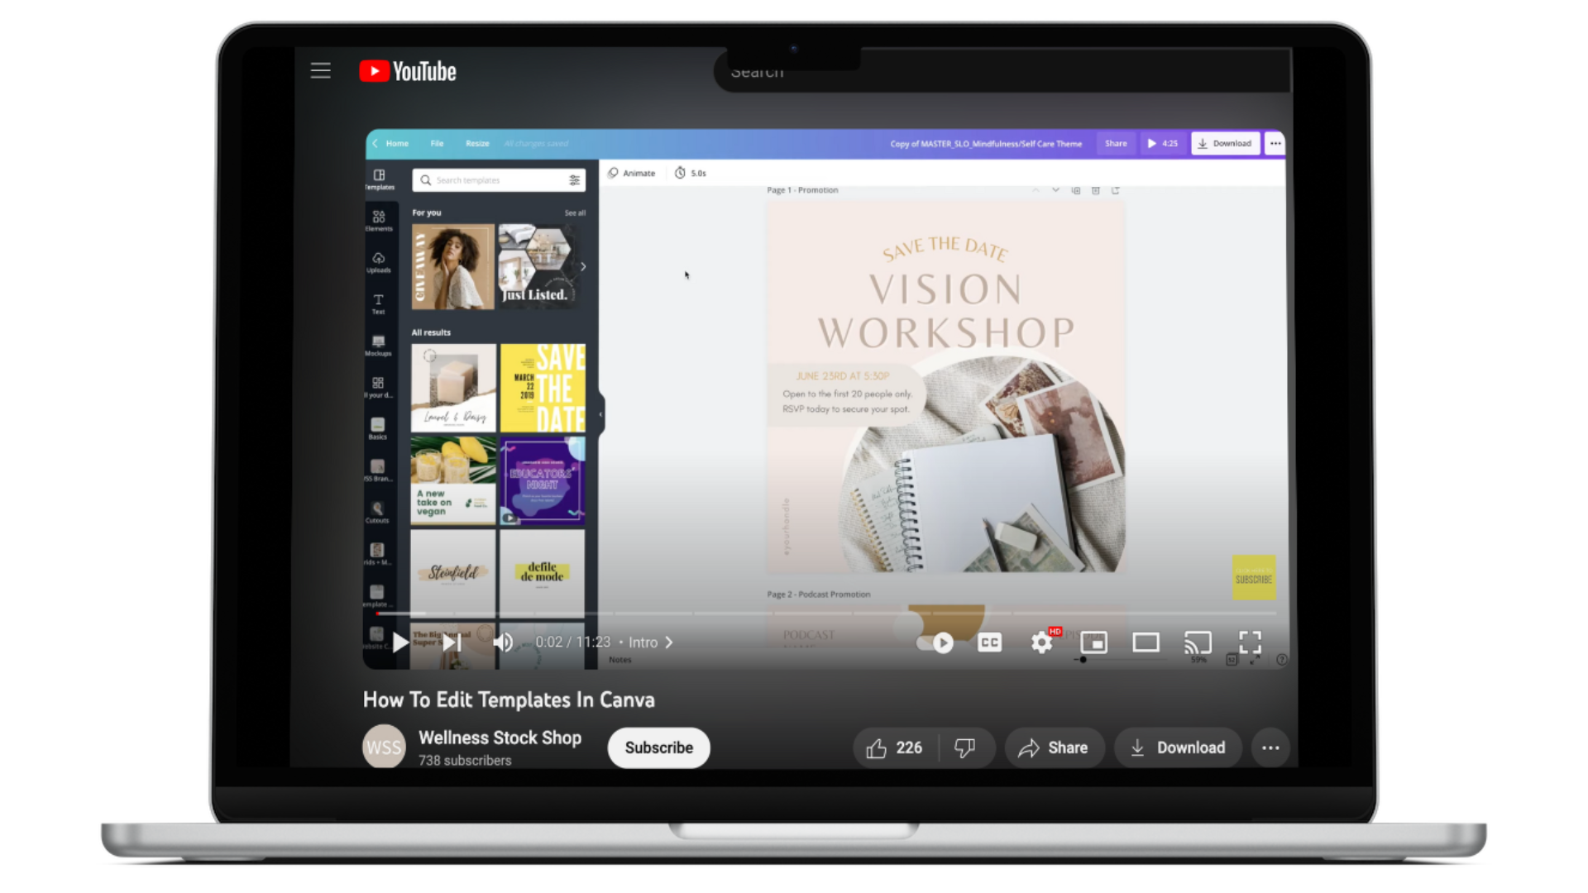Viewport: 1588px width, 893px height.
Task: Select the Just Listed template thumbnail
Action: click(x=537, y=267)
